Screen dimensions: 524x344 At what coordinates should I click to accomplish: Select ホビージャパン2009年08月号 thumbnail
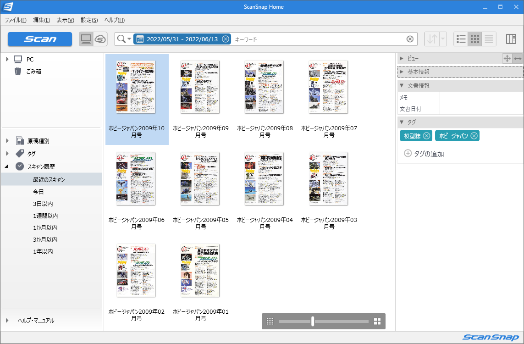pyautogui.click(x=265, y=87)
